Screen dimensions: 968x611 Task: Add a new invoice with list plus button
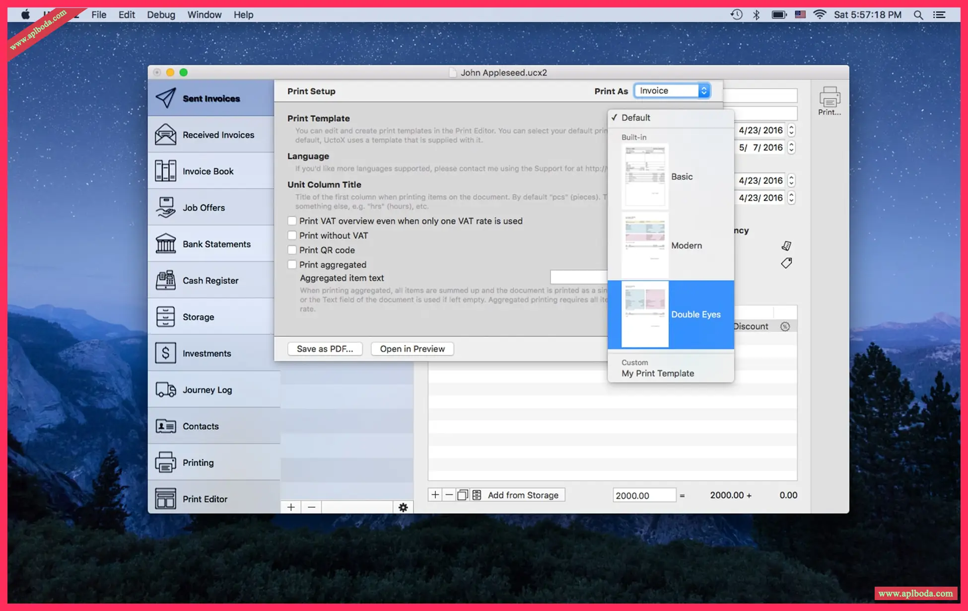click(291, 507)
